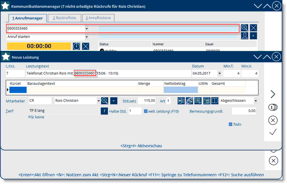This screenshot has width=287, height=184.
Task: Click the asterisk button next to Mitarbeiter search
Action: [114, 101]
